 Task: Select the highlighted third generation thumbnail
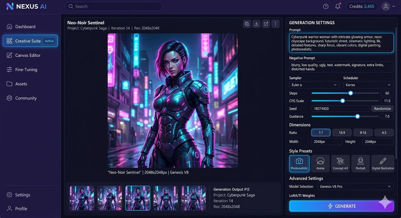[138, 198]
